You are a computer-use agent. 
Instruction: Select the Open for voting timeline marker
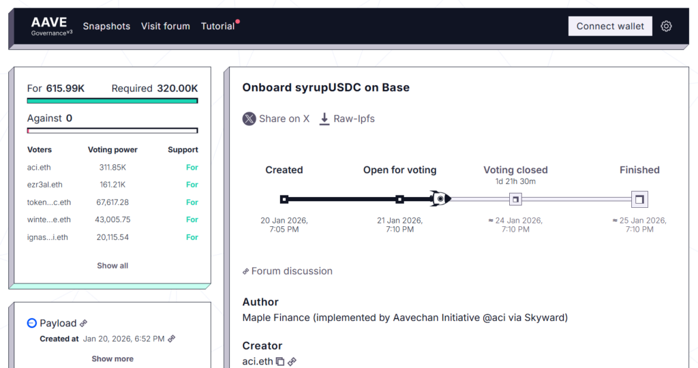pos(399,200)
